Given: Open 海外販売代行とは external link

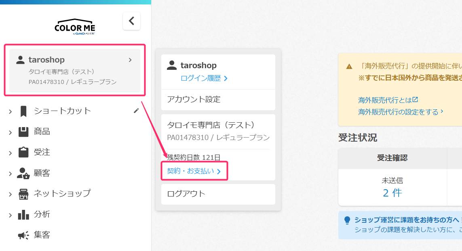Looking at the screenshot, I should [388, 100].
